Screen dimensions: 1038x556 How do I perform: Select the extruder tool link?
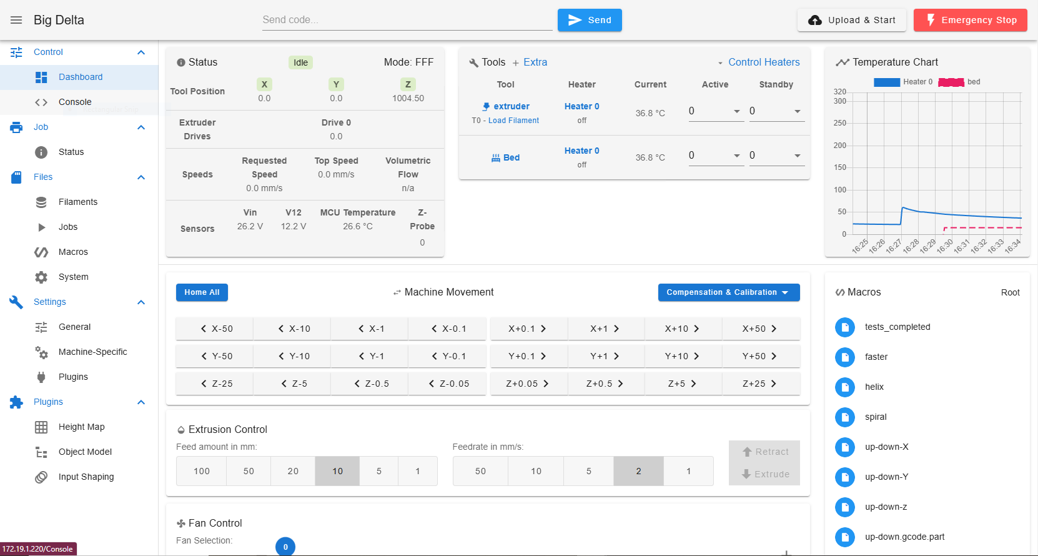(506, 106)
